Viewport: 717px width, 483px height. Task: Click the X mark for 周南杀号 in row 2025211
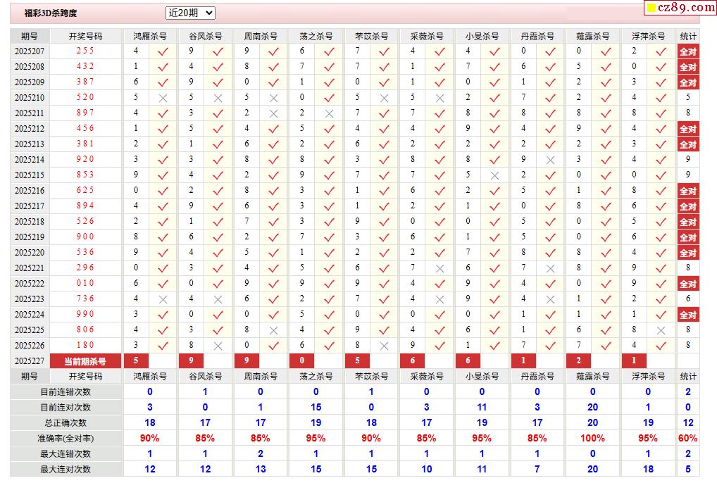(x=273, y=114)
